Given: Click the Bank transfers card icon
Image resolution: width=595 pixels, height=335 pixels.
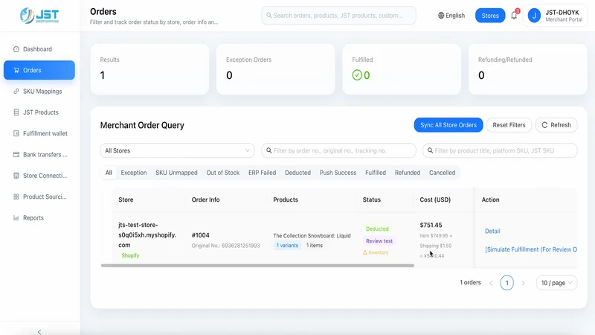Looking at the screenshot, I should click(x=16, y=155).
